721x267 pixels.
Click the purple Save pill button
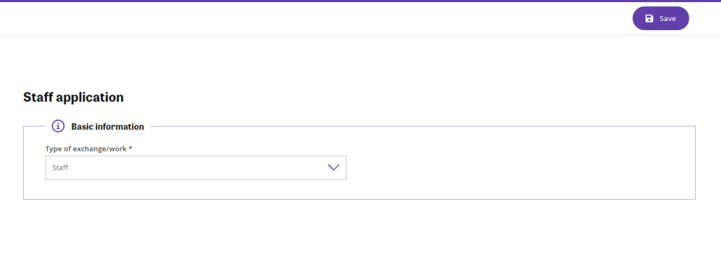pyautogui.click(x=661, y=18)
